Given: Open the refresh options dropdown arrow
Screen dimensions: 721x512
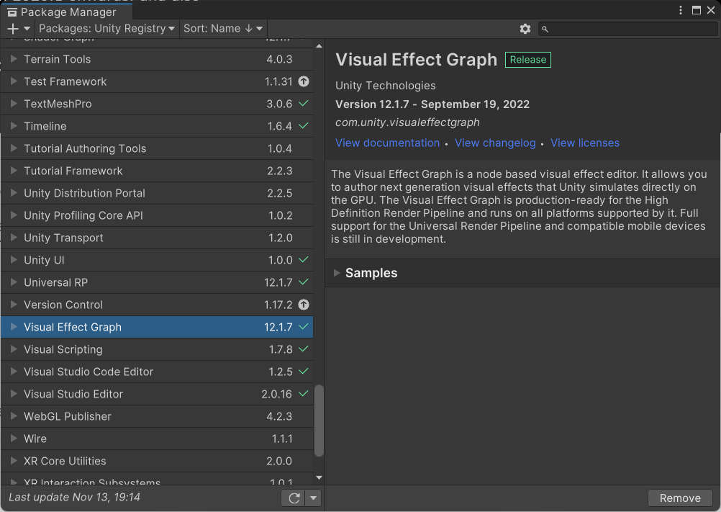Looking at the screenshot, I should pyautogui.click(x=313, y=498).
